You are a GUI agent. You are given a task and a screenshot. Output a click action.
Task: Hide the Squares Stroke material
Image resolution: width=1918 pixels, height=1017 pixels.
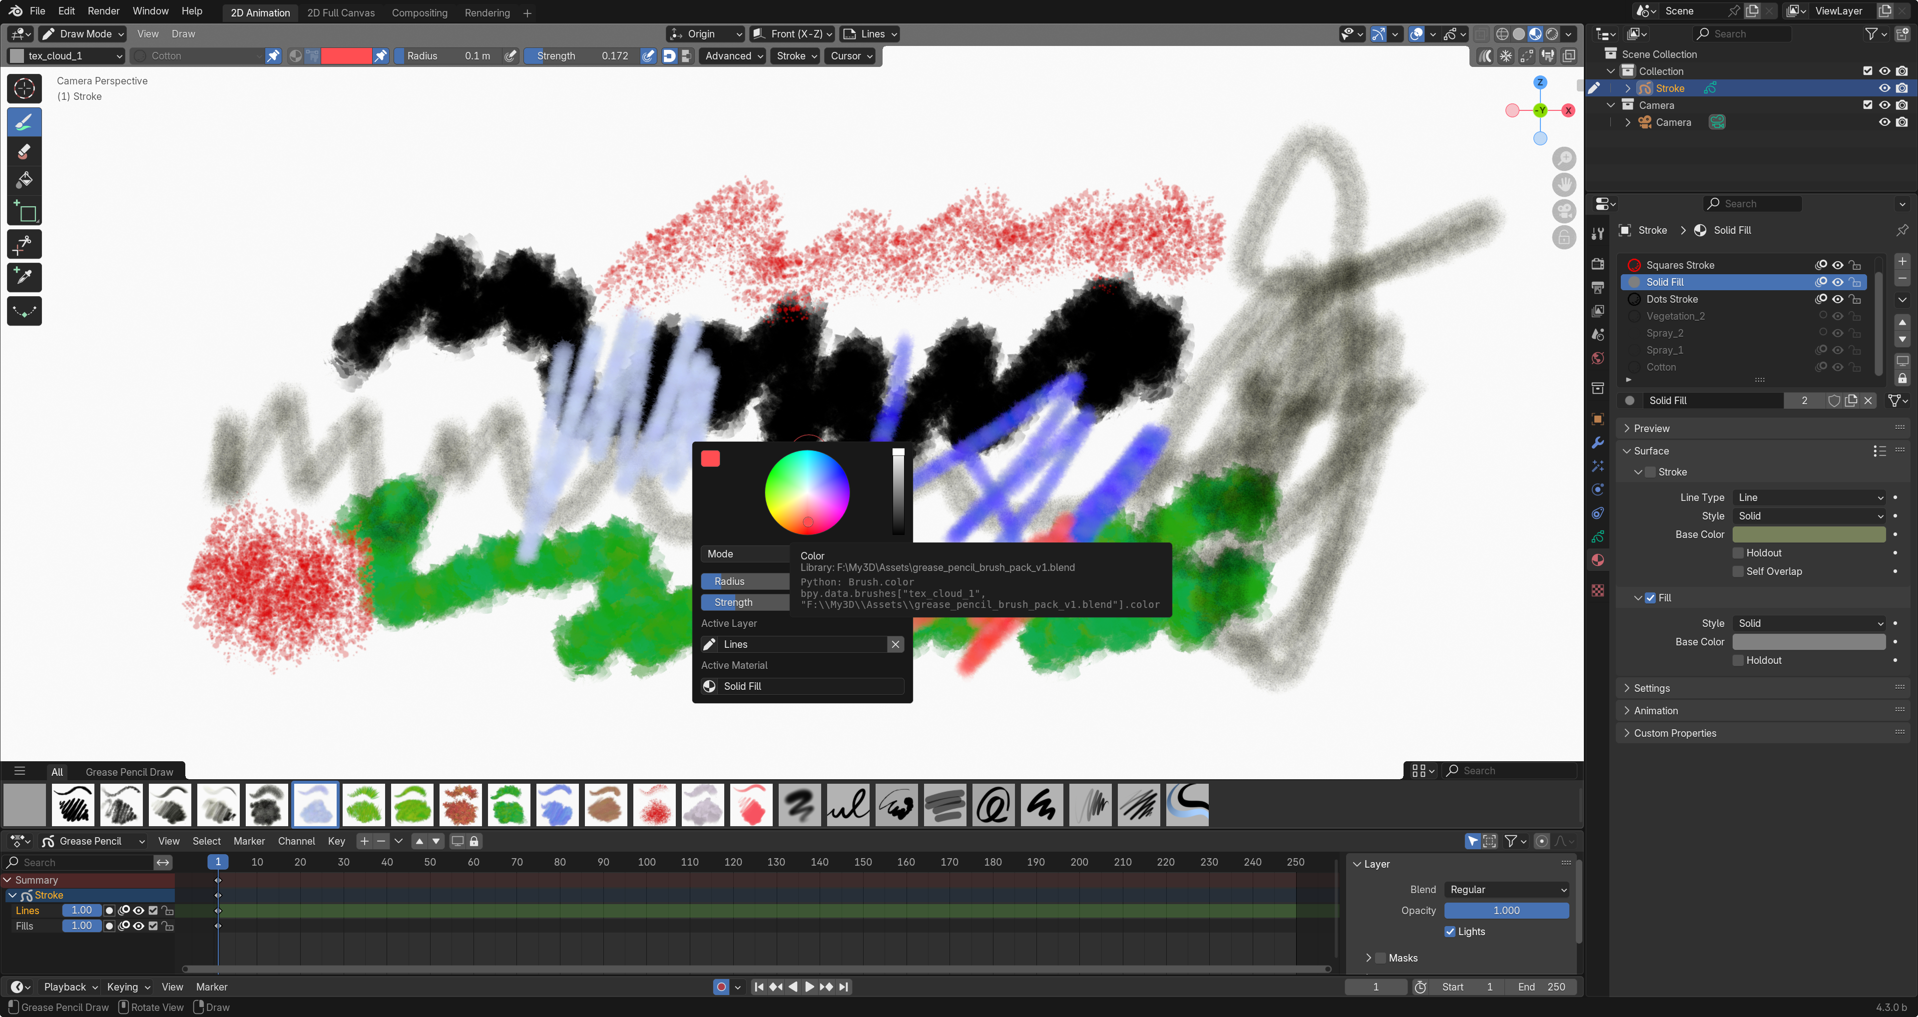pyautogui.click(x=1838, y=265)
